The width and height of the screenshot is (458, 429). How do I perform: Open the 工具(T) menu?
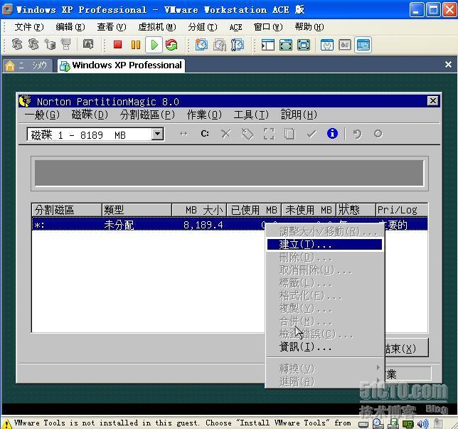[x=251, y=115]
